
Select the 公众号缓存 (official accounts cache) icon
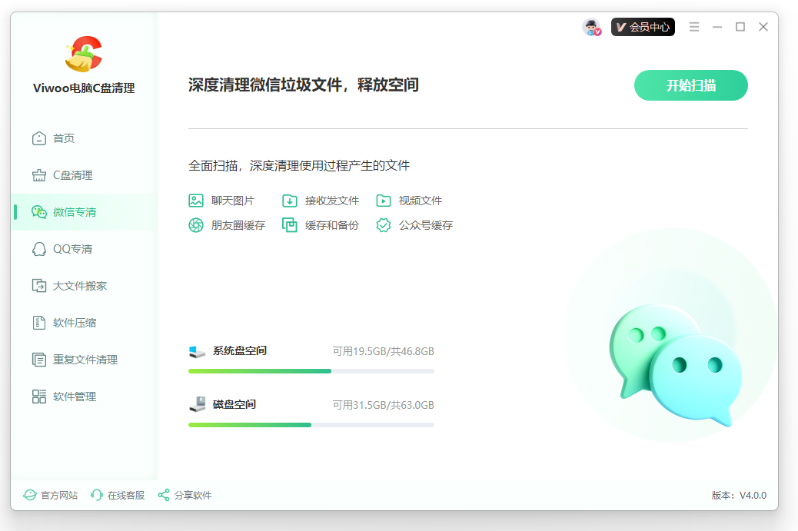pos(383,225)
